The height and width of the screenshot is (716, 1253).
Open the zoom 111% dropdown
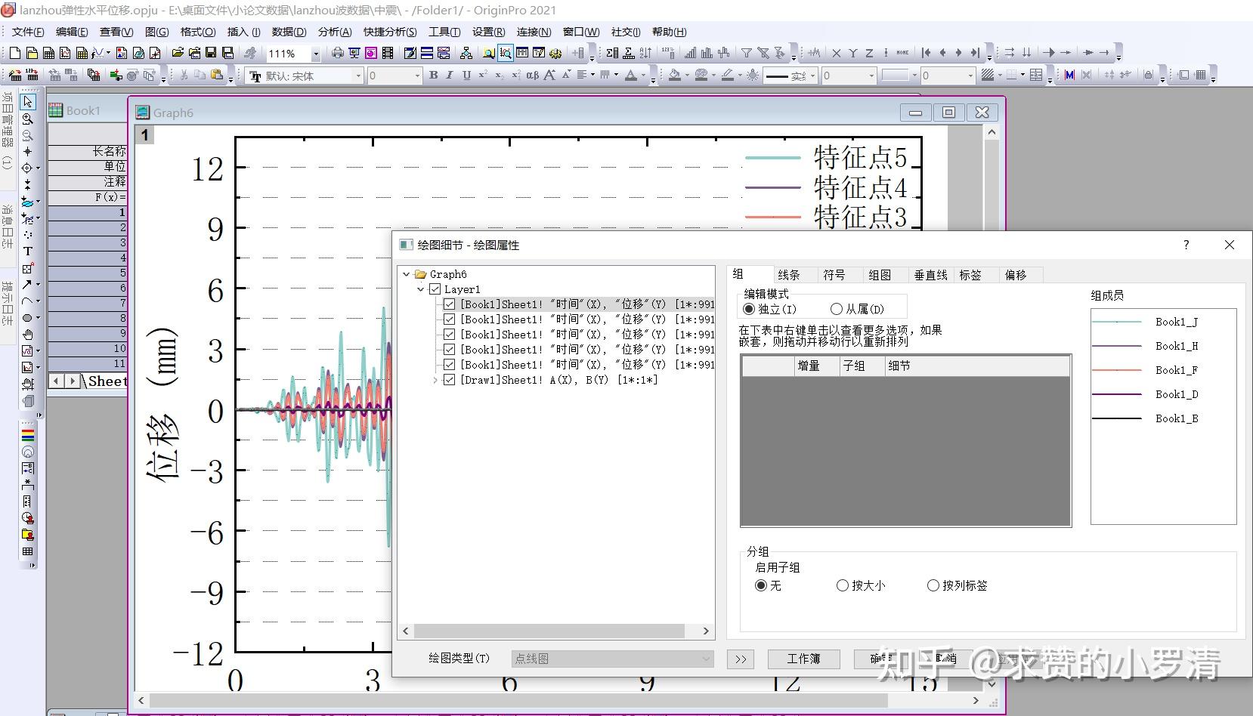316,54
